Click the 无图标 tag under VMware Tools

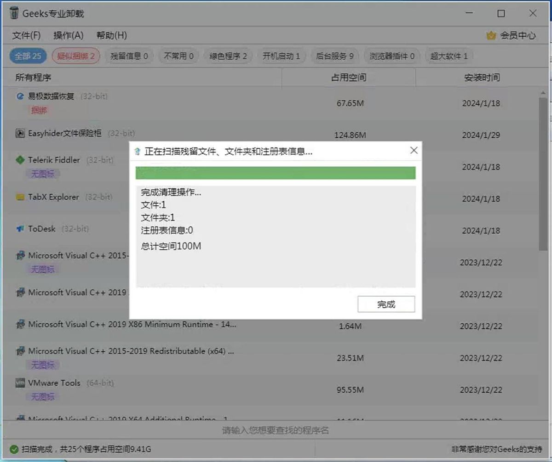(42, 397)
